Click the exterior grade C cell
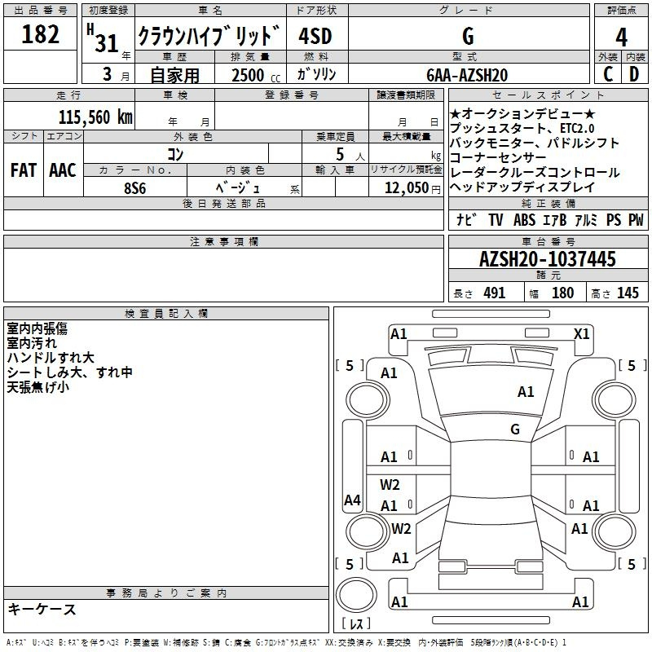Viewport: 652px width, 652px height. coord(608,74)
